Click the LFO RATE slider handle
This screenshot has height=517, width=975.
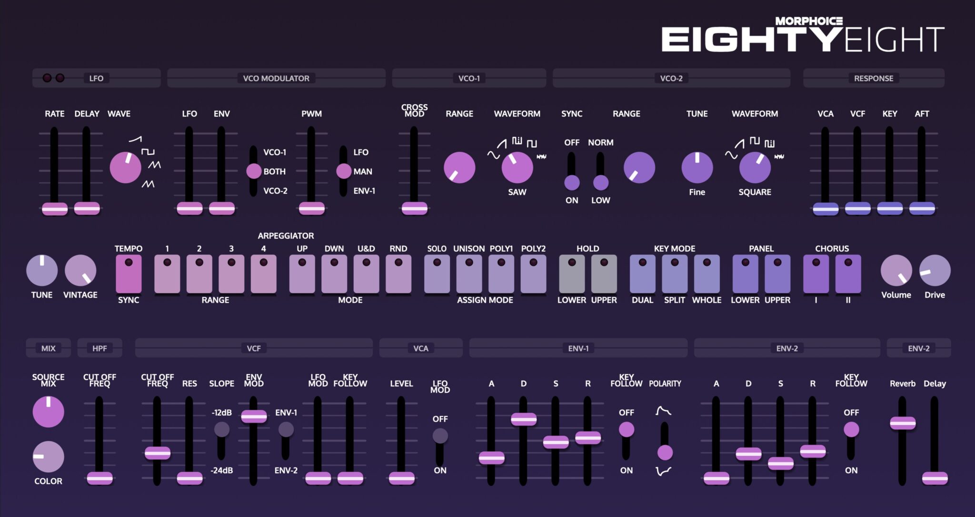[55, 209]
